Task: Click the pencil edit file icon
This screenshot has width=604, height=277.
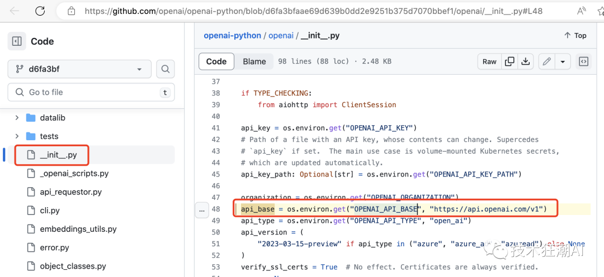Action: coord(546,61)
